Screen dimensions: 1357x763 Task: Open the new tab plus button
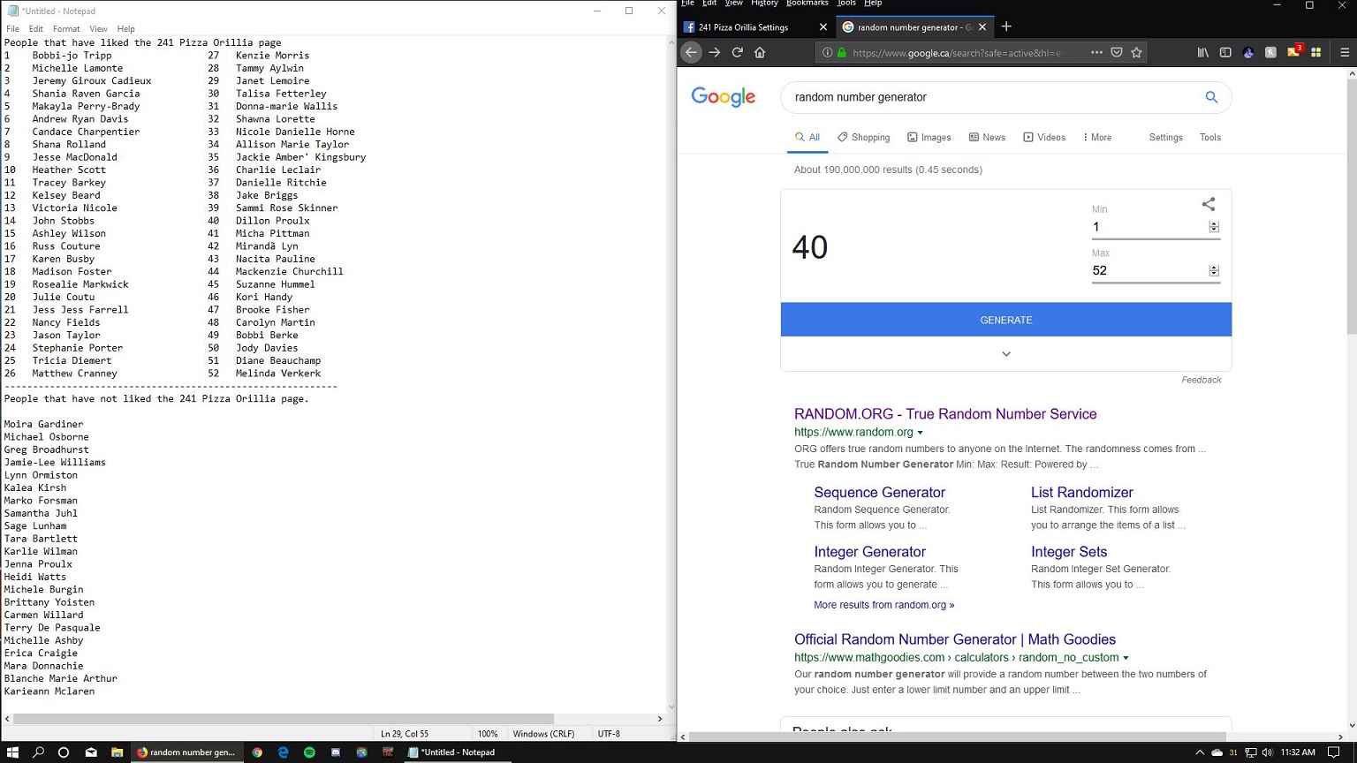(x=1006, y=26)
